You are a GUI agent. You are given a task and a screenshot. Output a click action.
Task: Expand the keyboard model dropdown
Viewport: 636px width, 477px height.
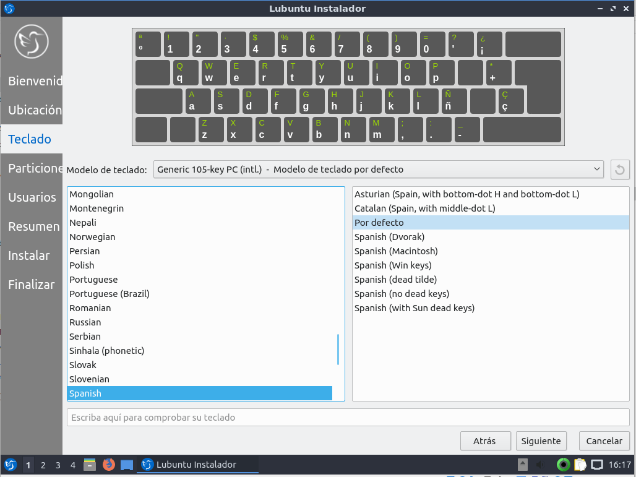click(x=378, y=170)
